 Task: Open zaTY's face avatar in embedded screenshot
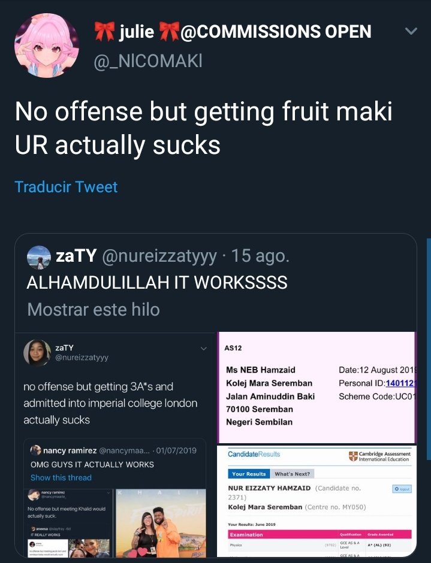[x=37, y=352]
